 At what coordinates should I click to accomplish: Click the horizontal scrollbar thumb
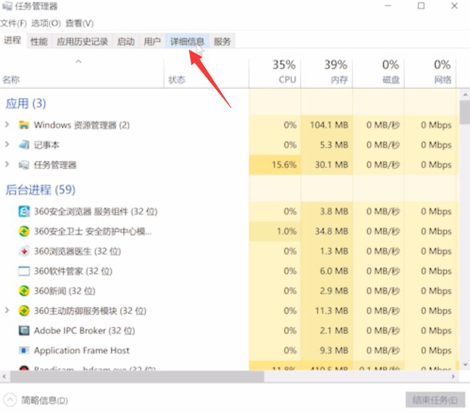pyautogui.click(x=137, y=377)
